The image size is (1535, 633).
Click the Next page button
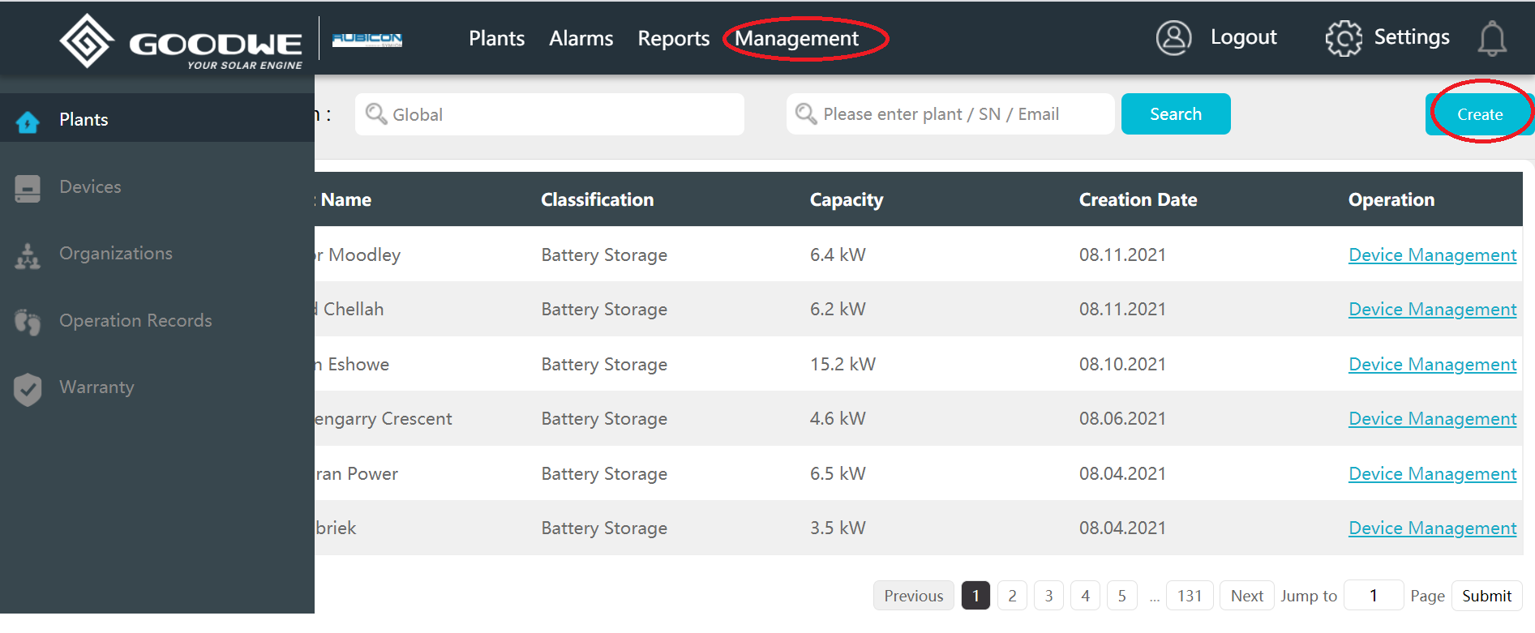1246,596
